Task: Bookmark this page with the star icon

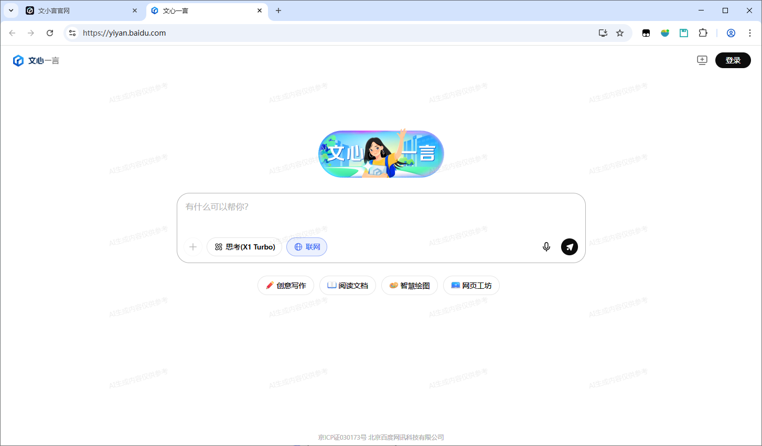Action: pyautogui.click(x=620, y=33)
